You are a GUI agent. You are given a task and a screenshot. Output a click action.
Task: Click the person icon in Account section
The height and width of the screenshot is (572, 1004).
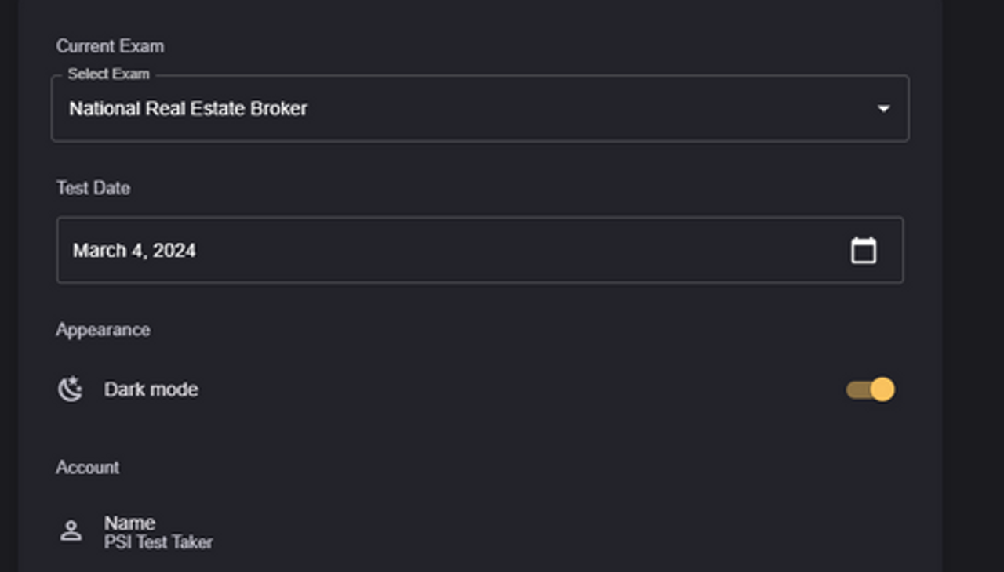(x=71, y=531)
